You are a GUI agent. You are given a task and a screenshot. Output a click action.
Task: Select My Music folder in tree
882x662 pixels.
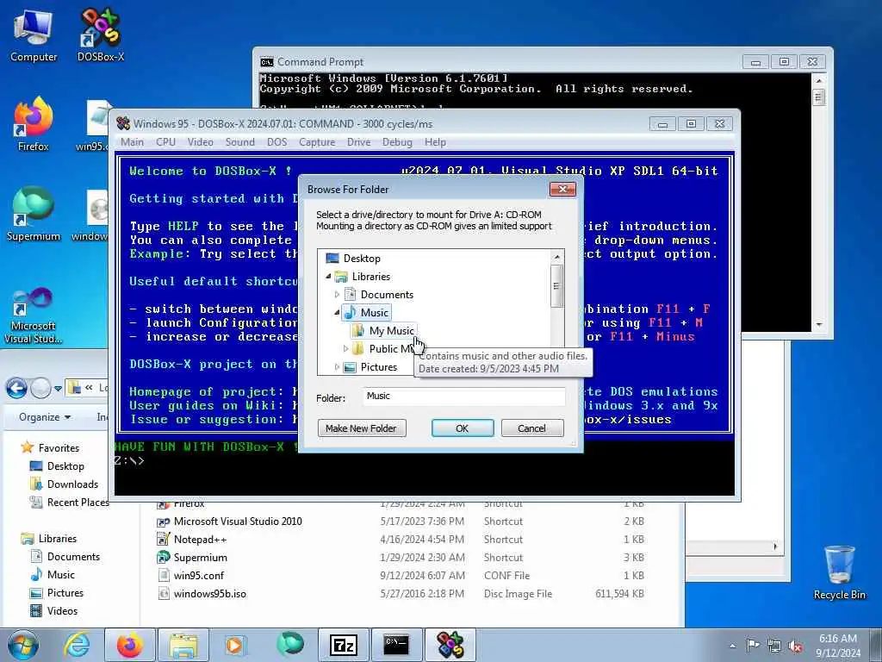[391, 331]
